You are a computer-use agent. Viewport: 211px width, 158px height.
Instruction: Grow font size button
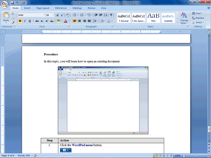[57, 15]
